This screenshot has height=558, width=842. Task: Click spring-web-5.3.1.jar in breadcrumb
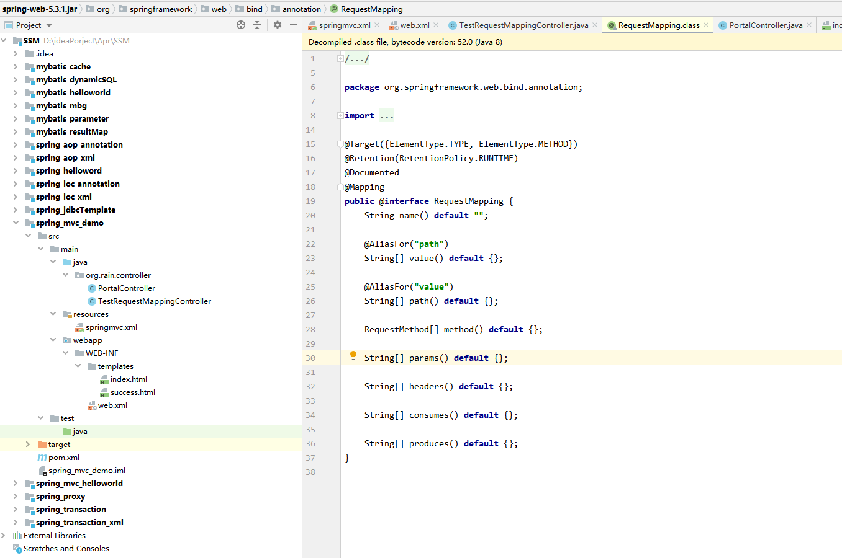click(x=40, y=9)
